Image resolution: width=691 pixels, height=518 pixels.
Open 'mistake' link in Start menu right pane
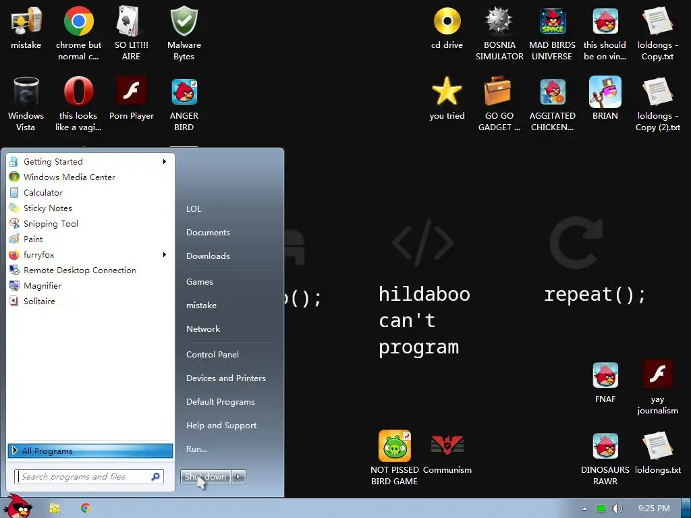pos(201,306)
